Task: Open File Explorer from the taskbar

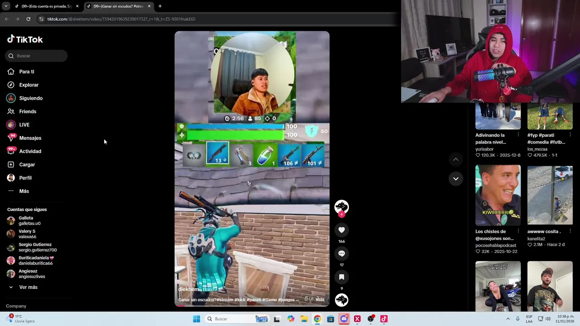Action: coord(304,319)
